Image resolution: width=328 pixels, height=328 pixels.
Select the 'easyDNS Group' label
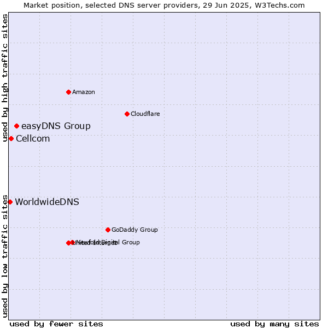click(x=56, y=126)
